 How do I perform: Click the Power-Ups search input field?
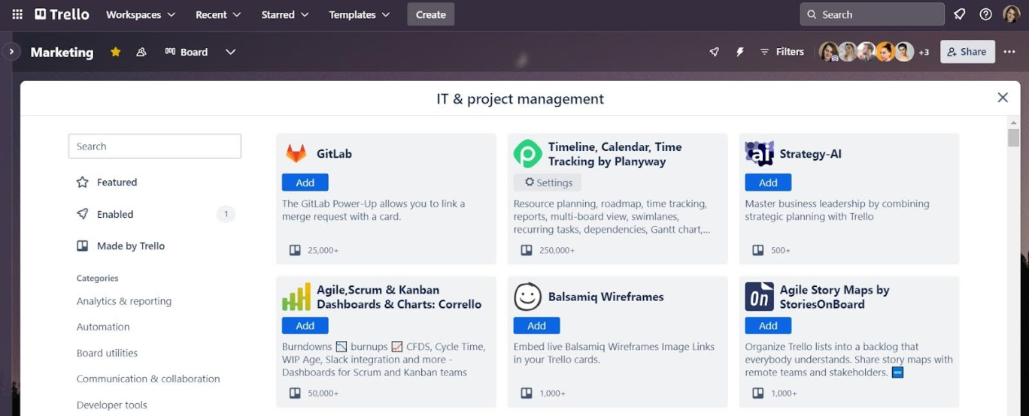(x=155, y=146)
